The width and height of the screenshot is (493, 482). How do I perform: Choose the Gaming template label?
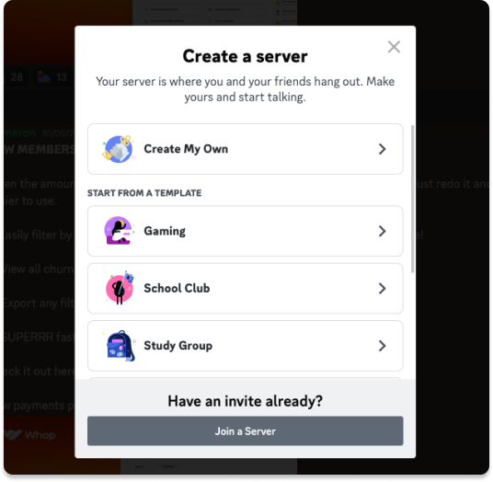[x=165, y=231]
